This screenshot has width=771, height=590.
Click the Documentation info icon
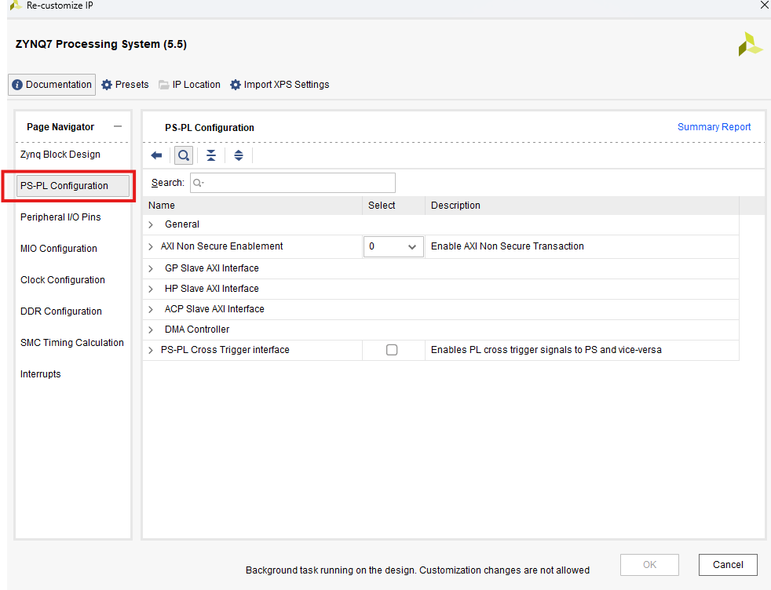click(17, 85)
